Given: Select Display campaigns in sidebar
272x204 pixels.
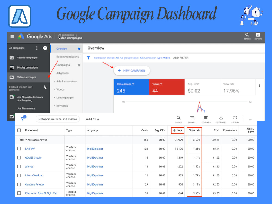Looking at the screenshot, I should coord(27,67).
